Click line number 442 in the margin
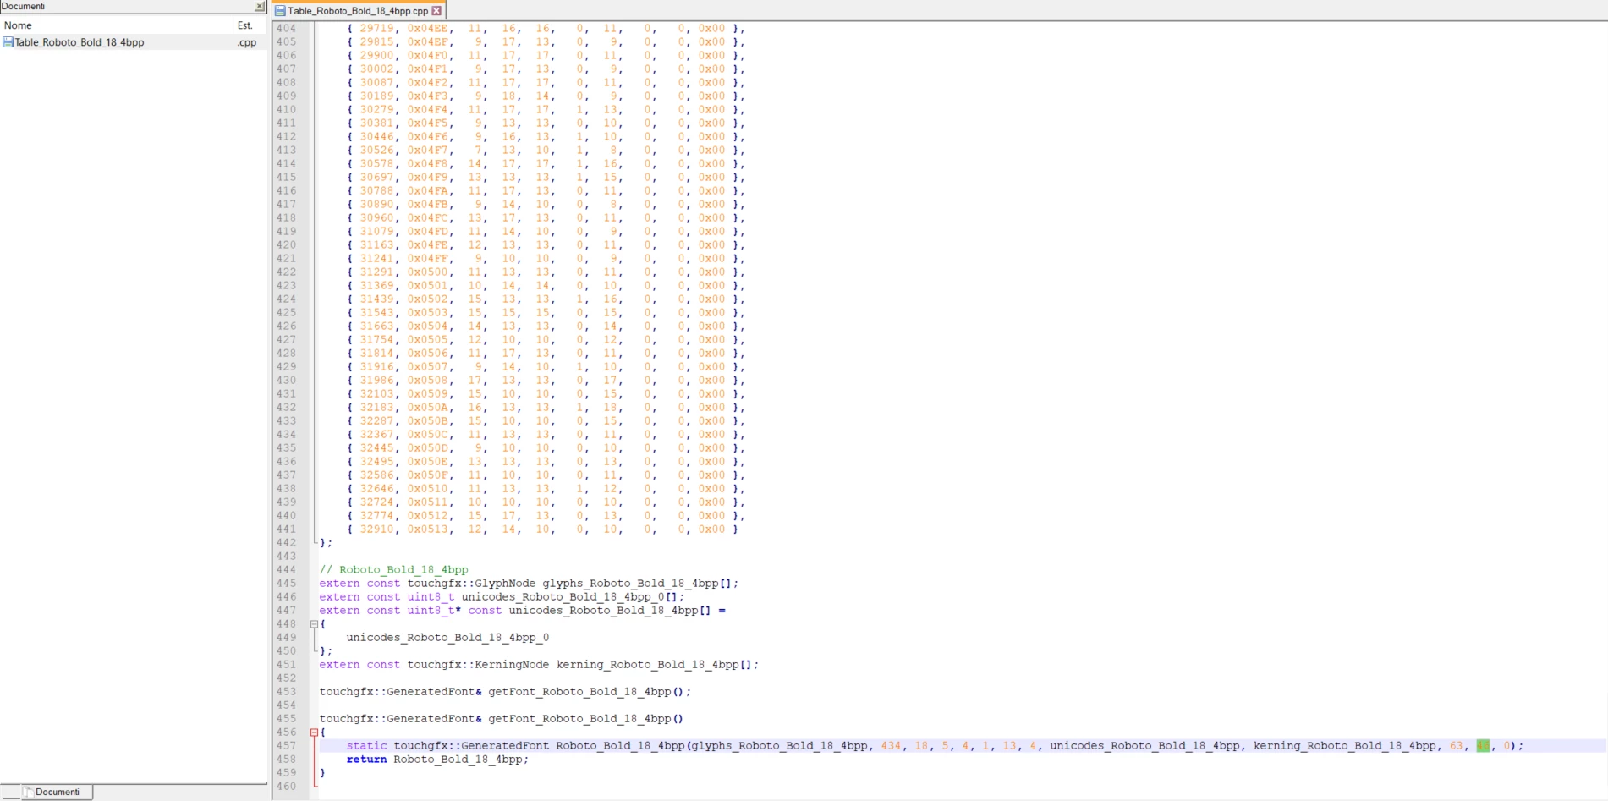Viewport: 1608px width, 801px height. click(286, 543)
